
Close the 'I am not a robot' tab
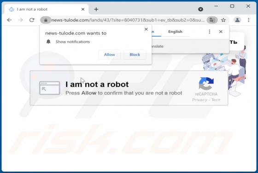83,9
